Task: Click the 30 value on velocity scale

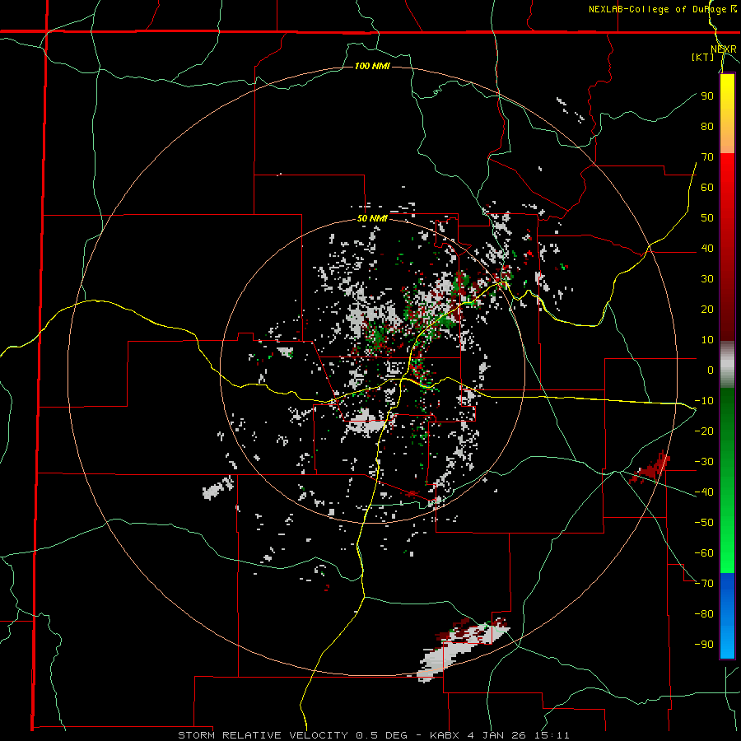Action: tap(707, 279)
